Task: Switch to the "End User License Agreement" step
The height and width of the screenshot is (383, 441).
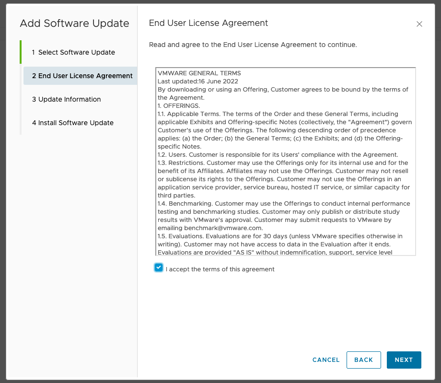Action: (x=80, y=76)
